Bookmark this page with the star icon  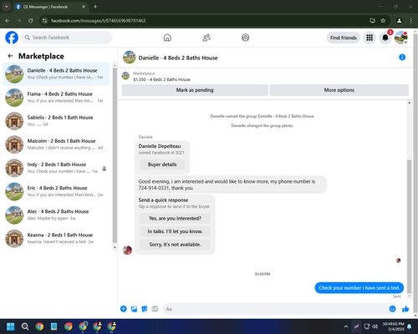[383, 21]
